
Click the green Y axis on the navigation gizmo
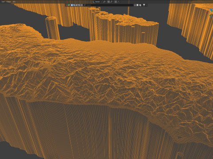pos(210,15)
